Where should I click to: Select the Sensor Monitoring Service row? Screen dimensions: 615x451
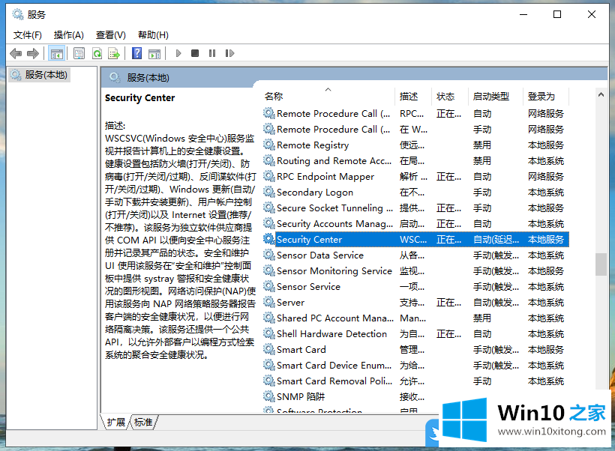(x=415, y=270)
